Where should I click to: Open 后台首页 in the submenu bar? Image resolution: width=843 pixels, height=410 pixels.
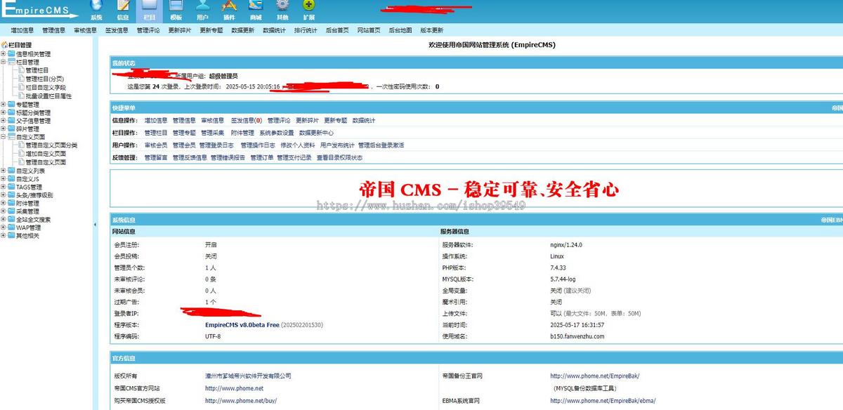337,30
